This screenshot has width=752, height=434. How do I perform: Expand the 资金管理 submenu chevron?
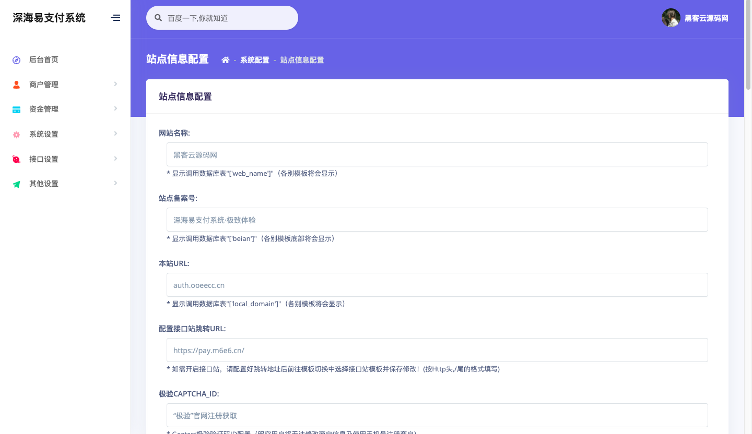click(115, 108)
